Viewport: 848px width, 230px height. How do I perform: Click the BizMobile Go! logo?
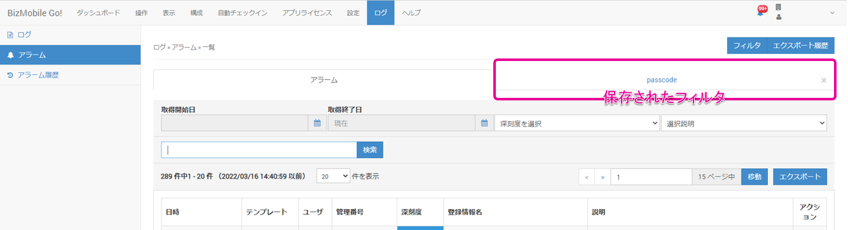click(x=34, y=13)
